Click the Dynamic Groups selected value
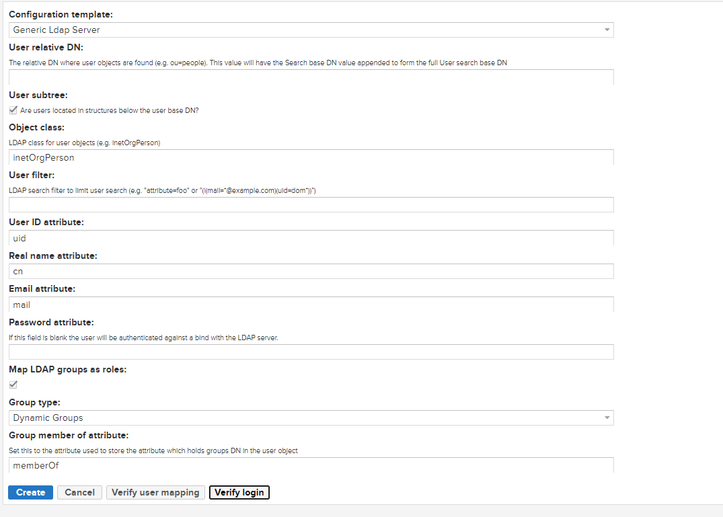 point(48,417)
